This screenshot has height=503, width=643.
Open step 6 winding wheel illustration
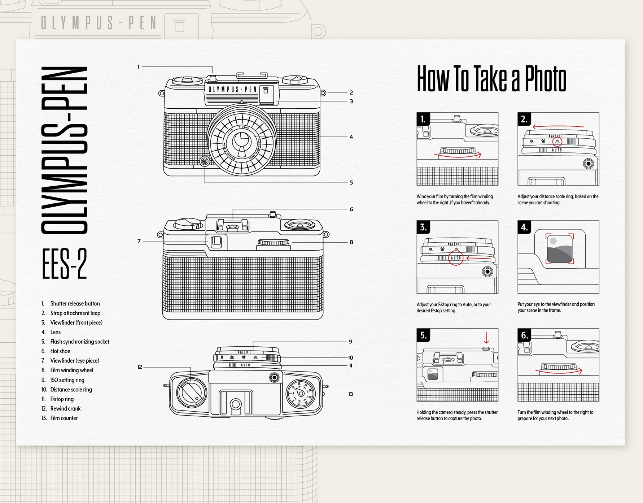tap(558, 365)
